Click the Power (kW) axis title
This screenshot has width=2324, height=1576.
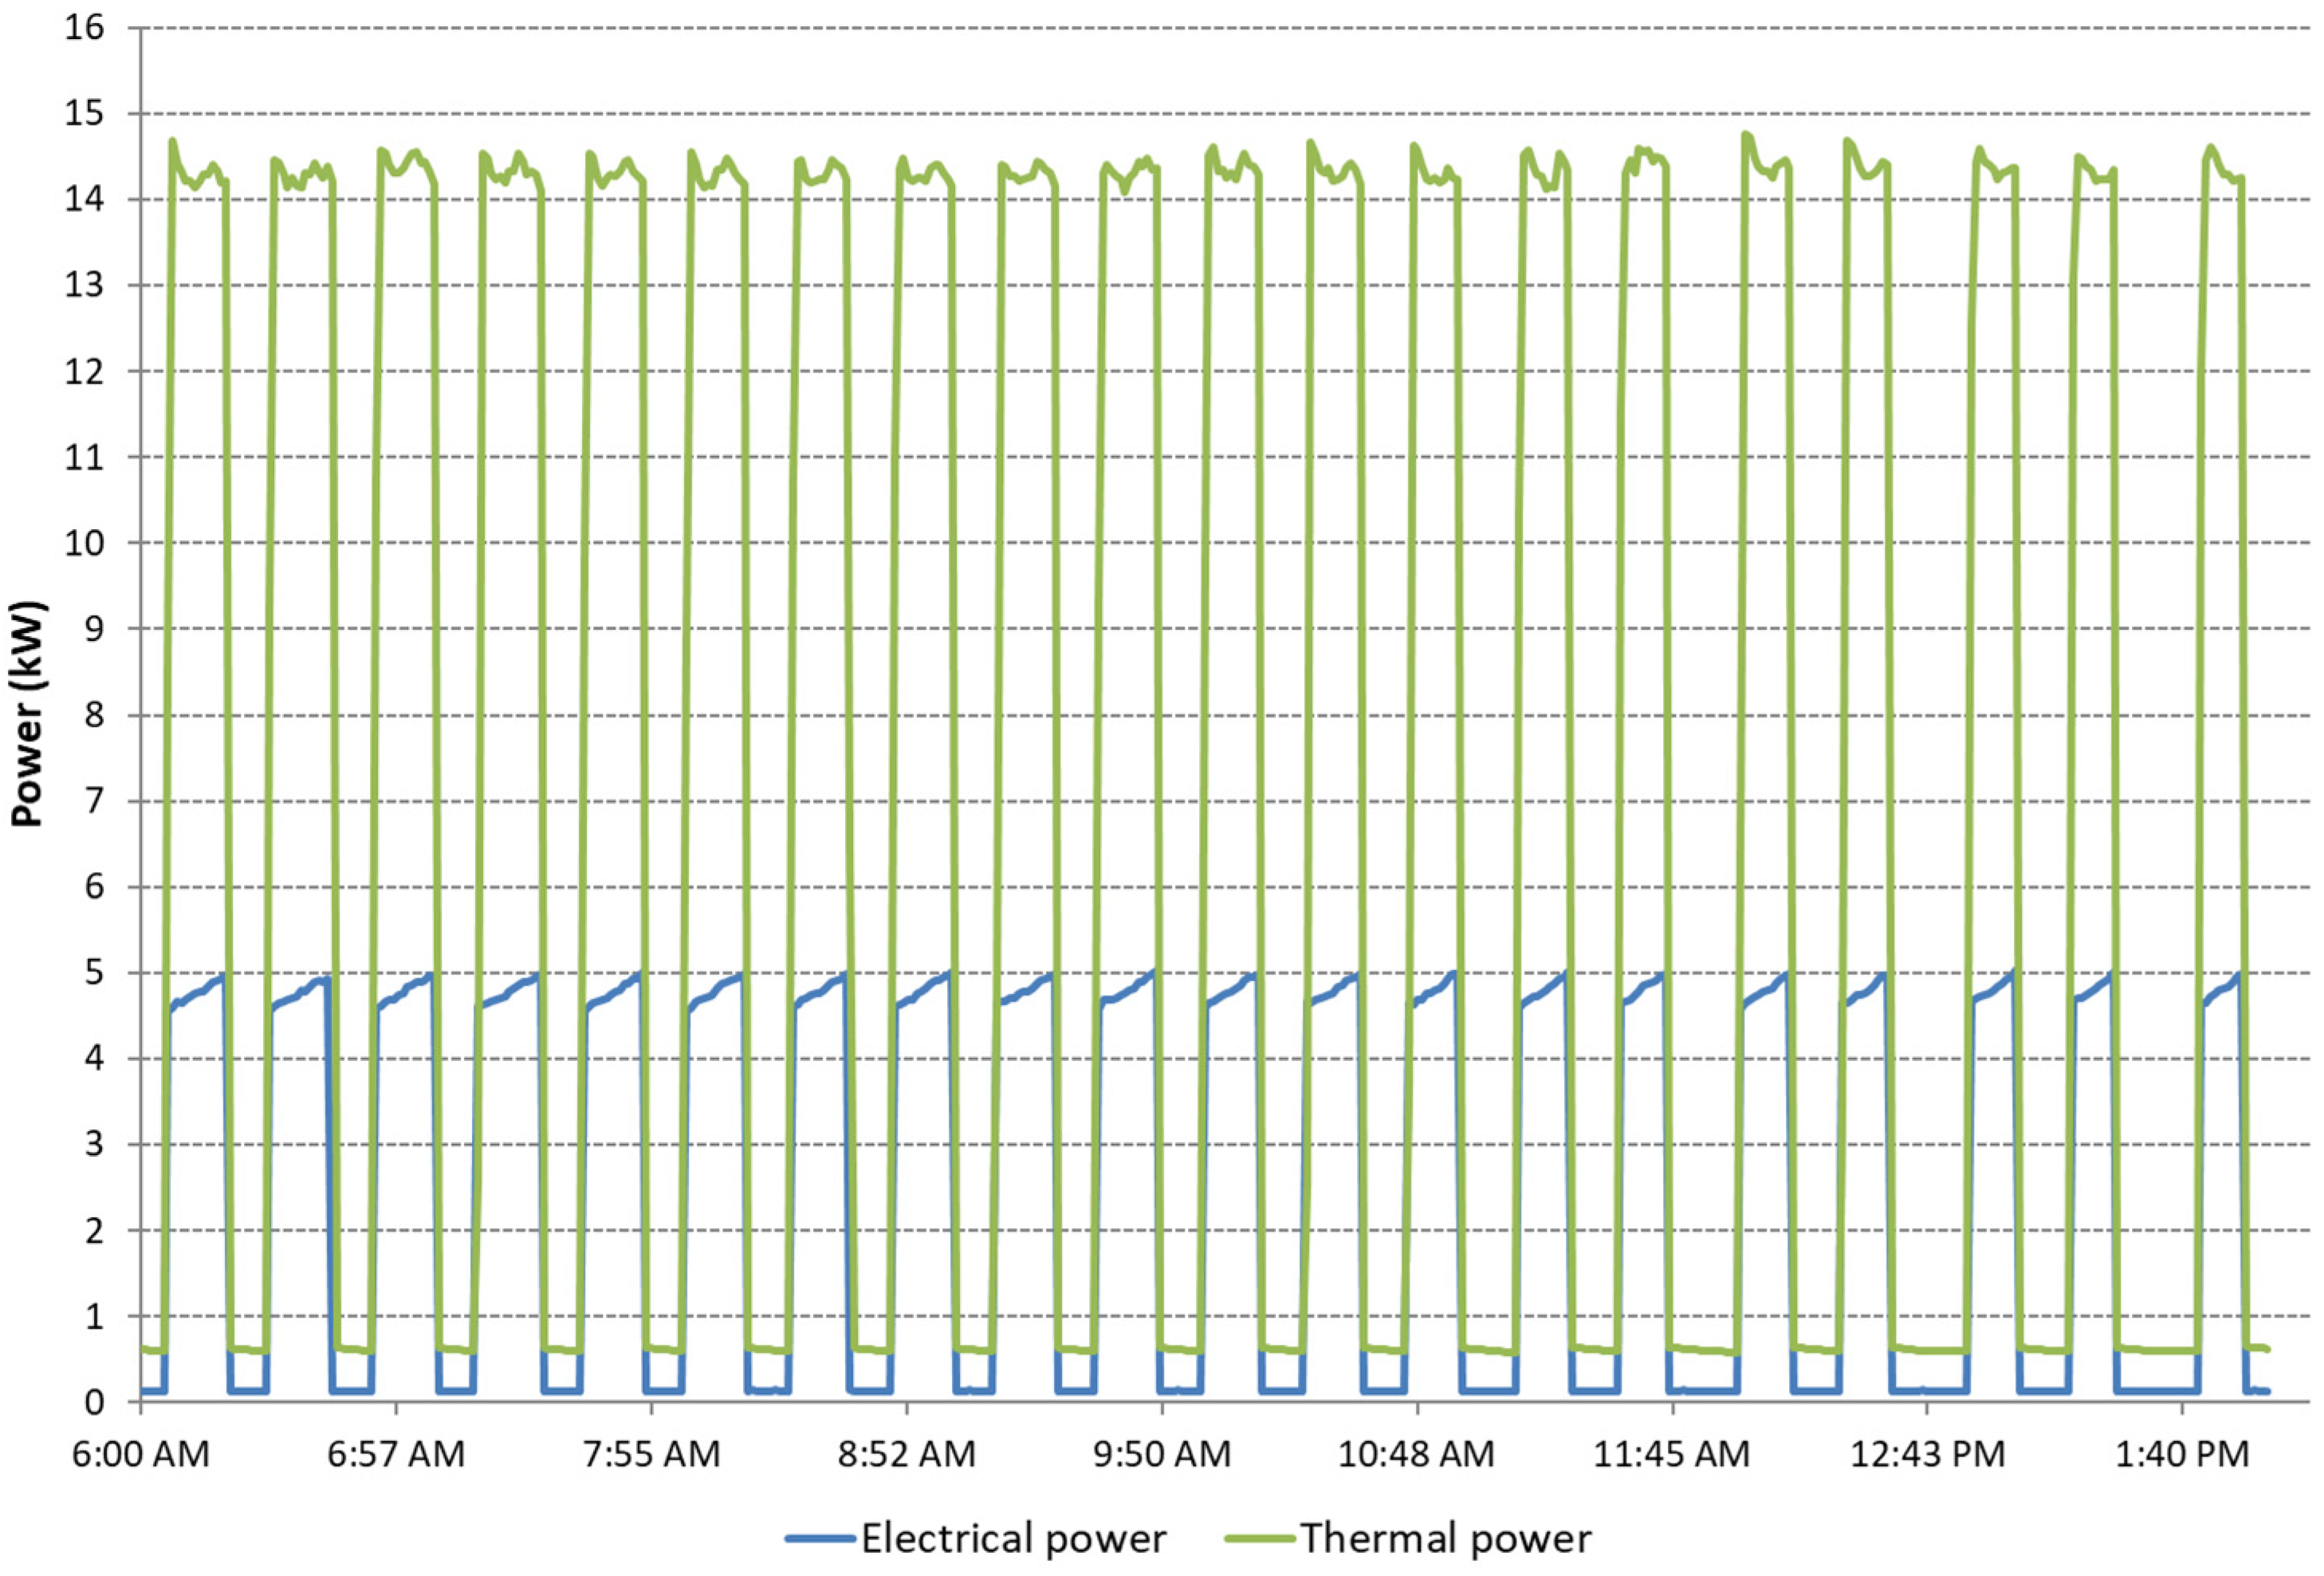click(28, 713)
